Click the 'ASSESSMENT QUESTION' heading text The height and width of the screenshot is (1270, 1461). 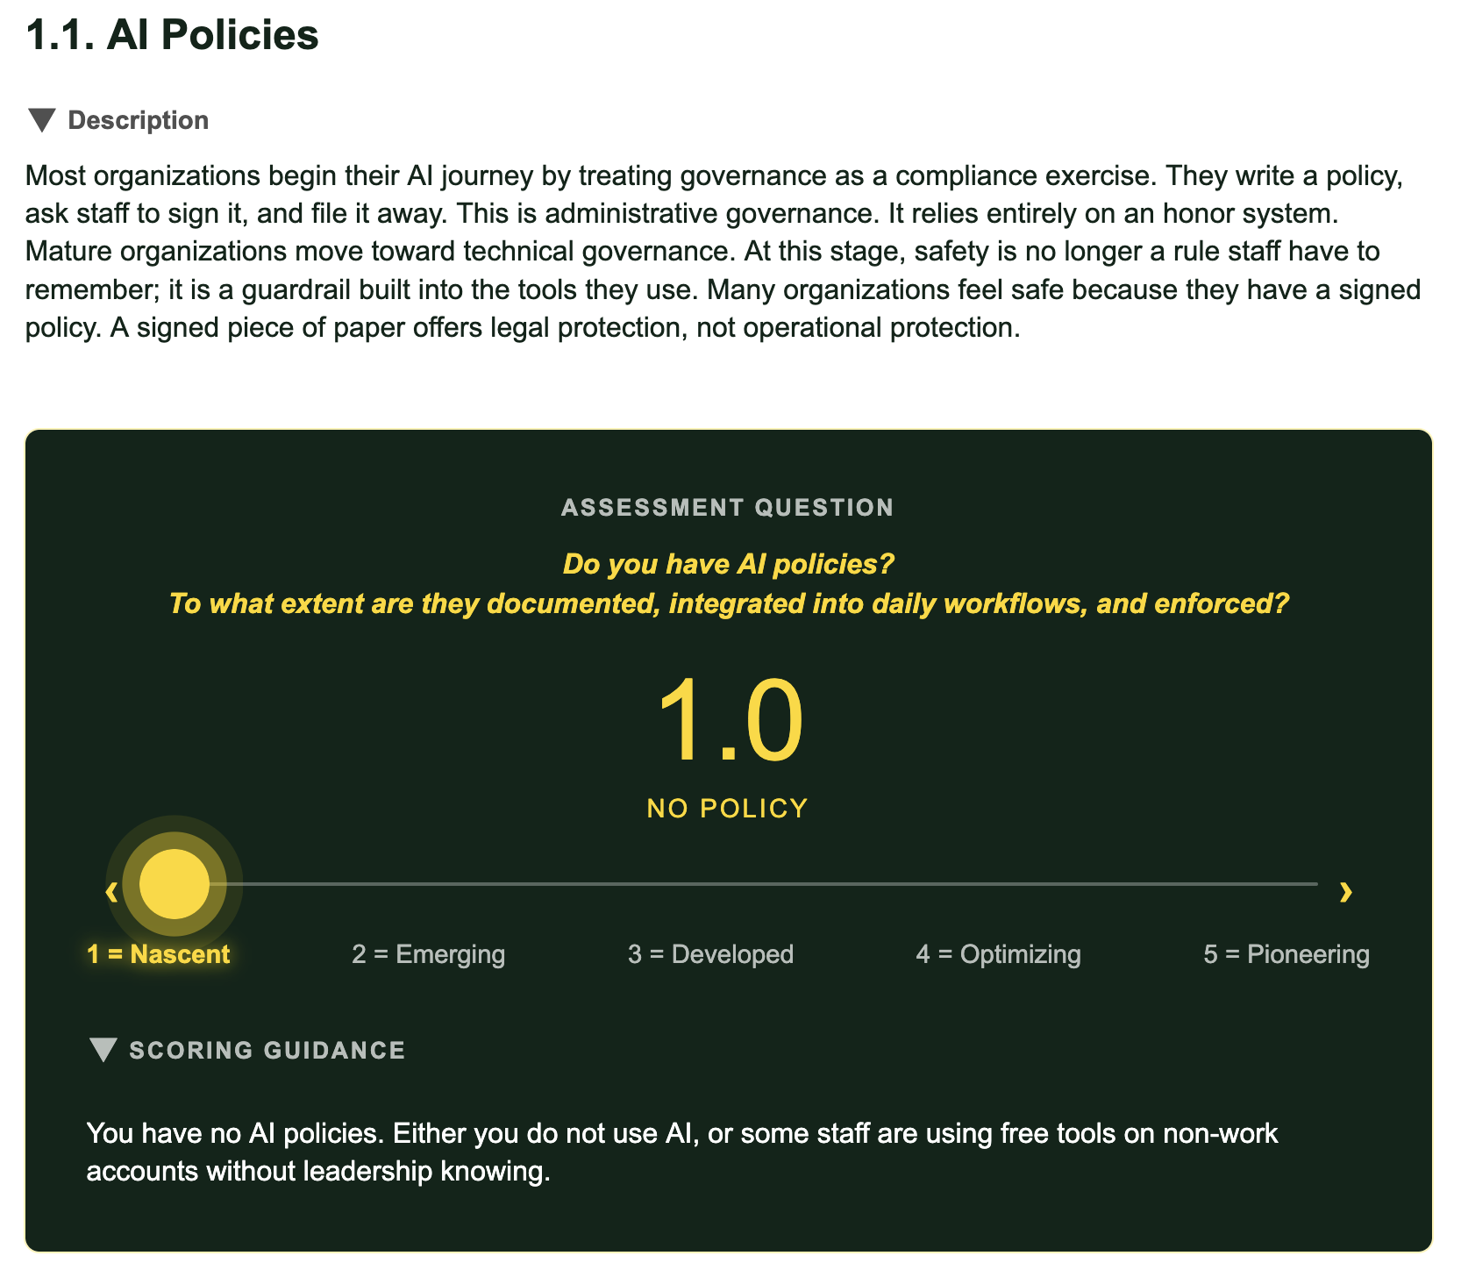728,508
